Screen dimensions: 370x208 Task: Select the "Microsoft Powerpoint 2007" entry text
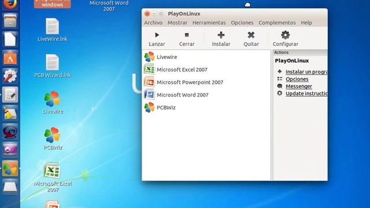coord(190,82)
